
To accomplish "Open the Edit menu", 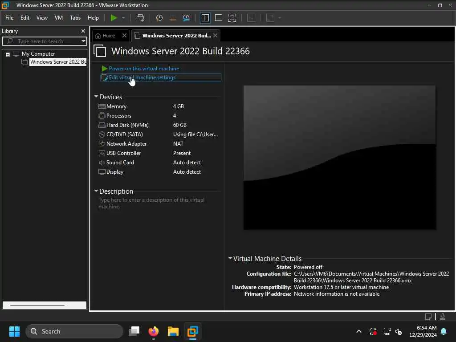I will (25, 18).
